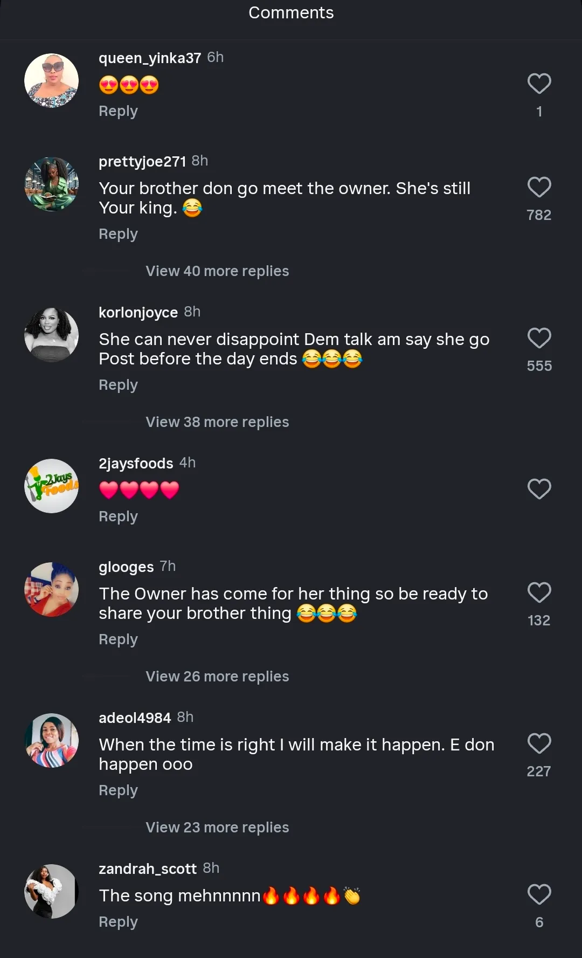
Task: Like zandrah_scott's song comment
Action: pos(539,894)
